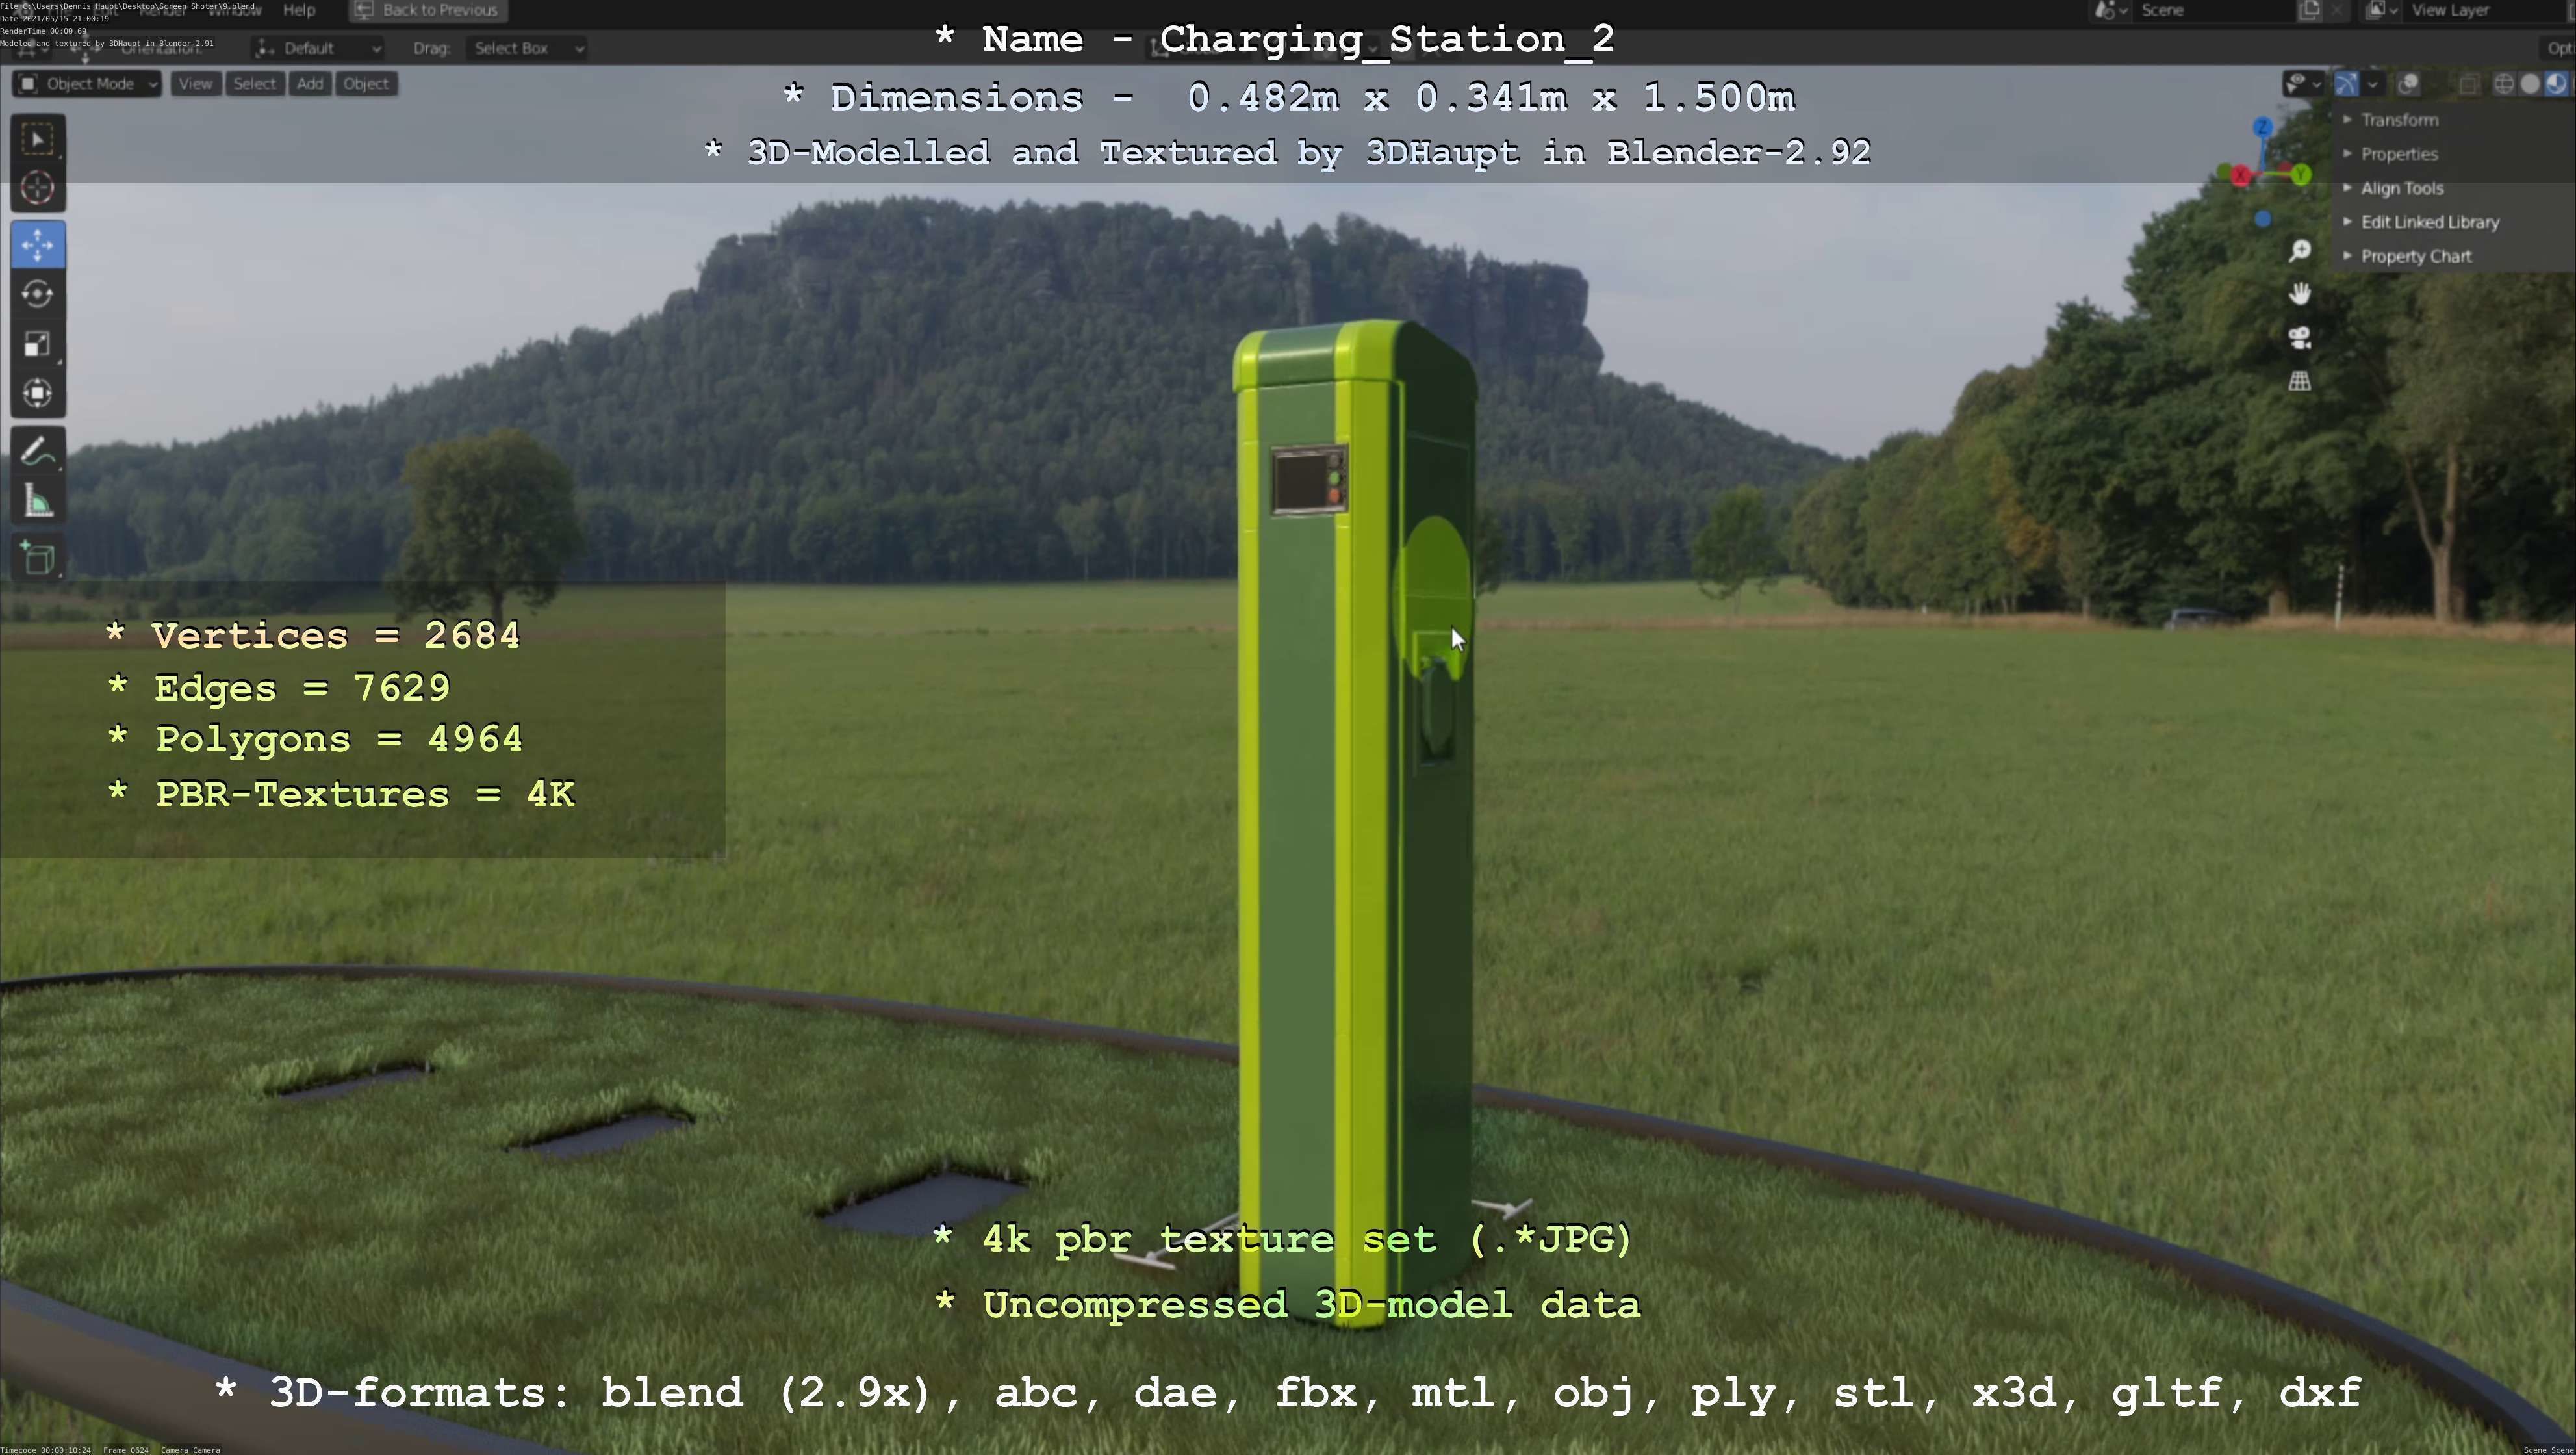This screenshot has width=2576, height=1455.
Task: Switch to solid shading
Action: click(x=2530, y=83)
